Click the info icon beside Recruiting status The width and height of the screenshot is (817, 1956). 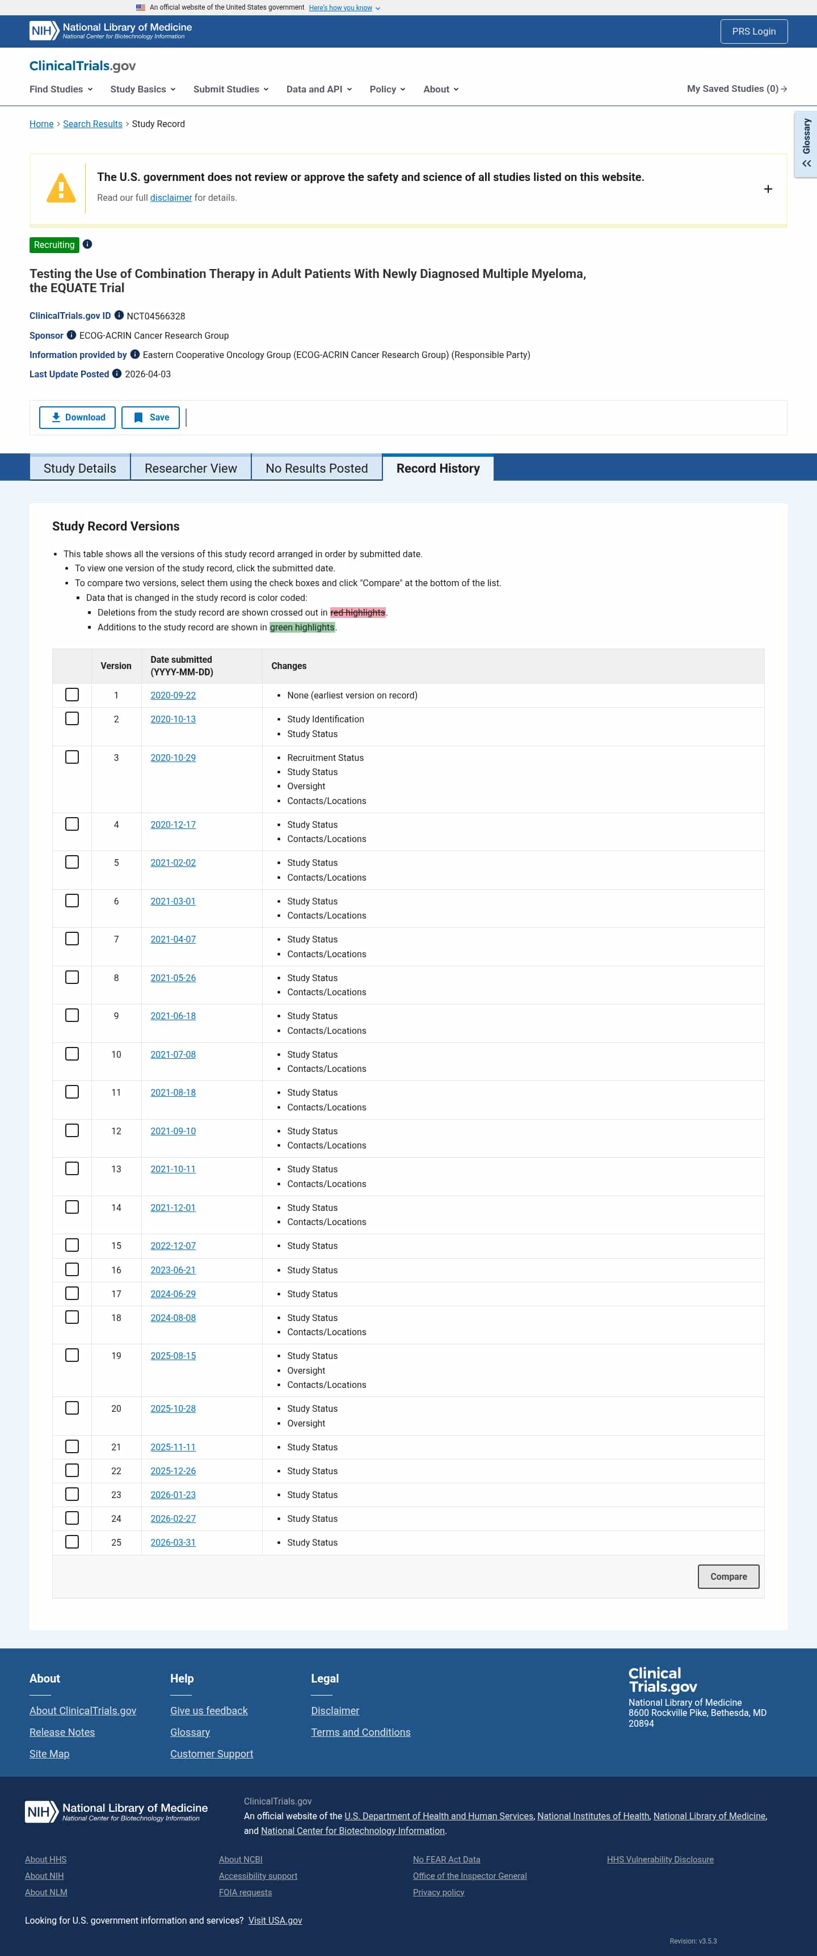(x=87, y=245)
